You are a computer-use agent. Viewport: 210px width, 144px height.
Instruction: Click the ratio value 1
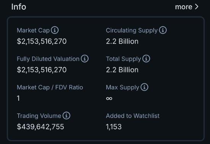[x=18, y=98]
